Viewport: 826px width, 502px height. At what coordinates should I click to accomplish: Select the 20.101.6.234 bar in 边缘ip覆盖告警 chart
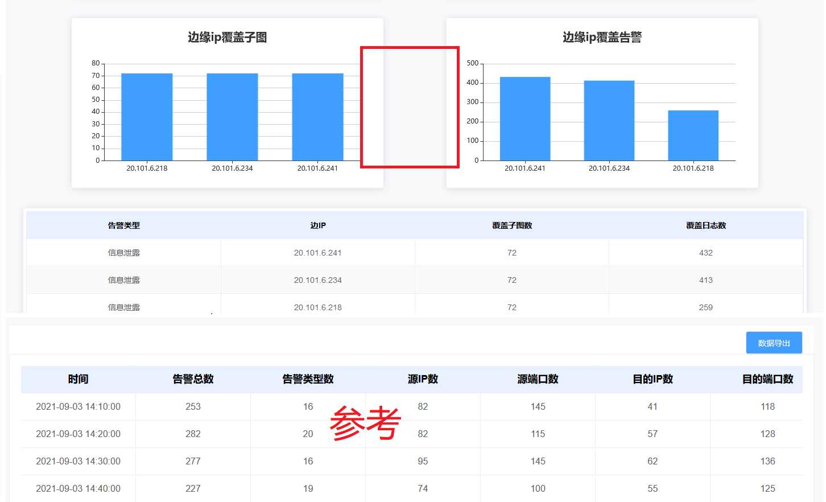pos(609,121)
